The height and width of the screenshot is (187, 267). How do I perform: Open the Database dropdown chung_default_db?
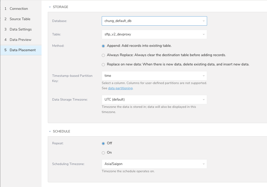click(154, 21)
